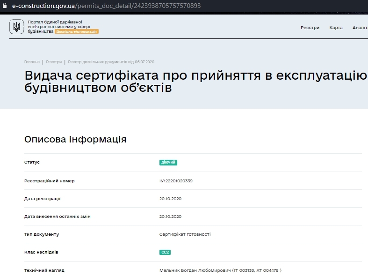Click the 'Сертифікат готовності' document type value
The image size is (368, 277).
tap(185, 234)
